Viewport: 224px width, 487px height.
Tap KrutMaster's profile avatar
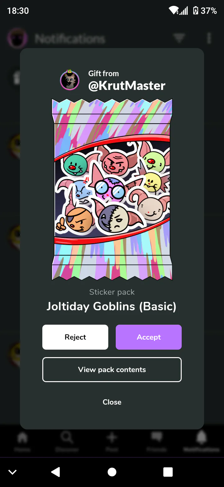70,80
